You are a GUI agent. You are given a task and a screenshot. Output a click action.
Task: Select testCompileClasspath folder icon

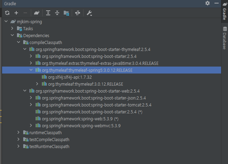tap(26, 139)
